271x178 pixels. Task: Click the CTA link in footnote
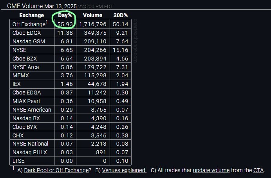click(258, 170)
